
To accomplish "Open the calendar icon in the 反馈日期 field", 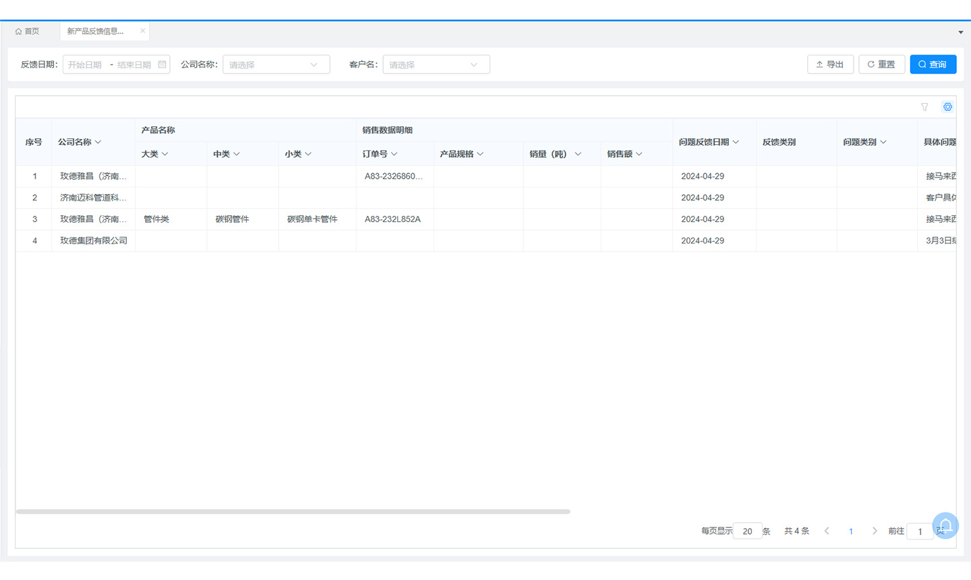I will coord(161,64).
